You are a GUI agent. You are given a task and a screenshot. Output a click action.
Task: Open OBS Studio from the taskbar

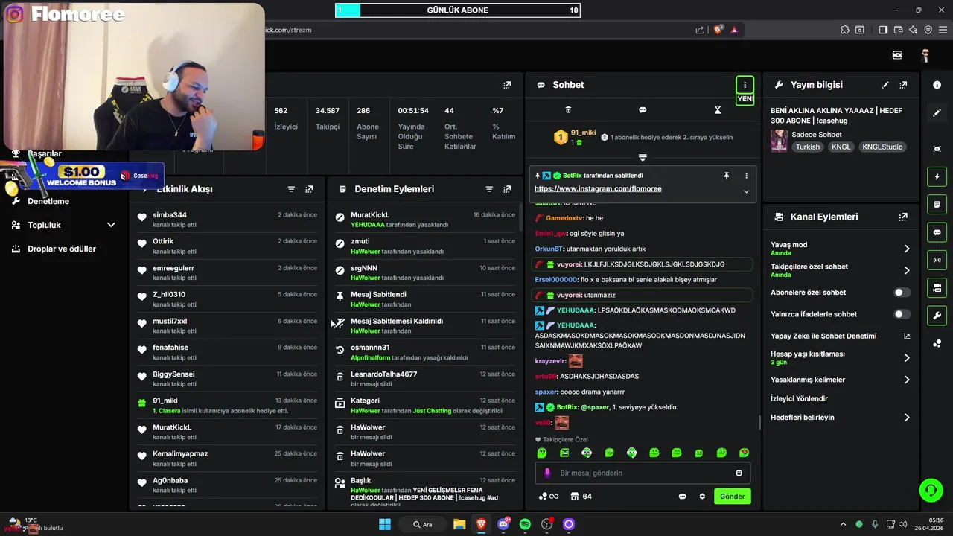click(547, 524)
